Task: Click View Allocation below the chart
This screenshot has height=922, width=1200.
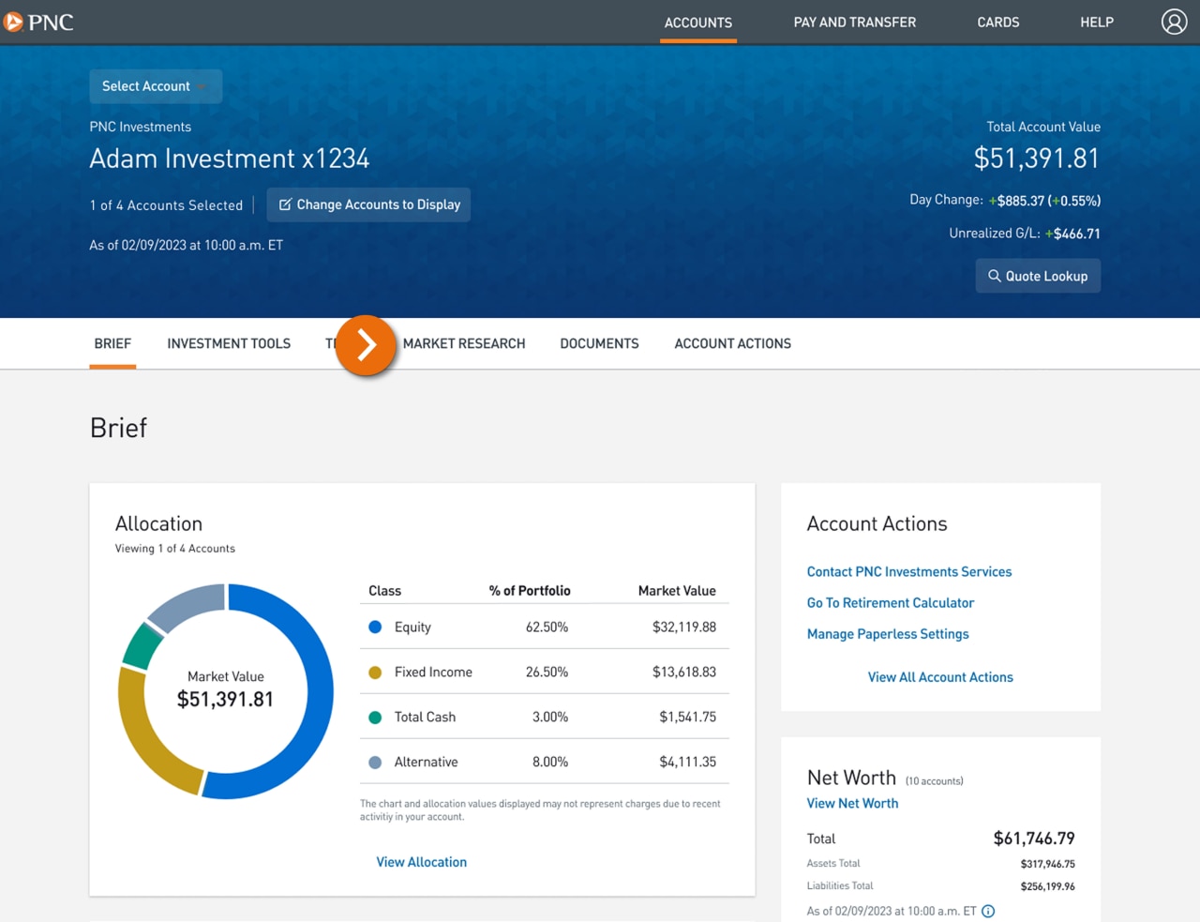Action: pos(421,861)
